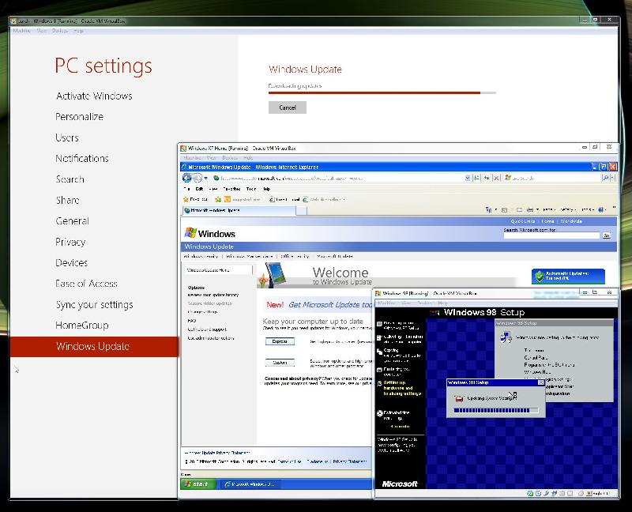Viewport: 632px width, 512px height.
Task: Select Privacy in PC settings
Action: click(x=70, y=242)
